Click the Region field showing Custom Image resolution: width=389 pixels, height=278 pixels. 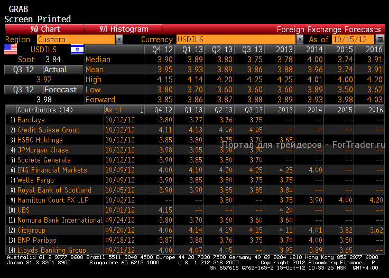(76, 40)
